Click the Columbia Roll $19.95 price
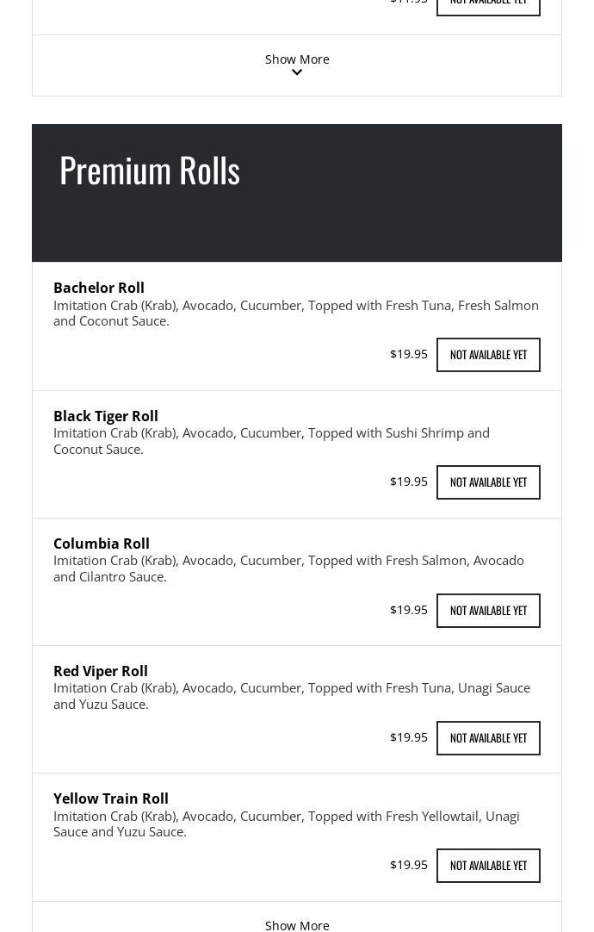The image size is (594, 932). (x=408, y=610)
